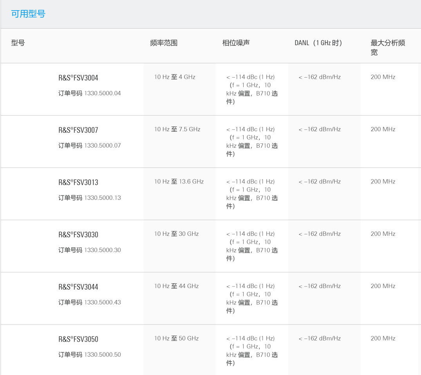Open the R&S FSV3007 model link

pos(78,130)
